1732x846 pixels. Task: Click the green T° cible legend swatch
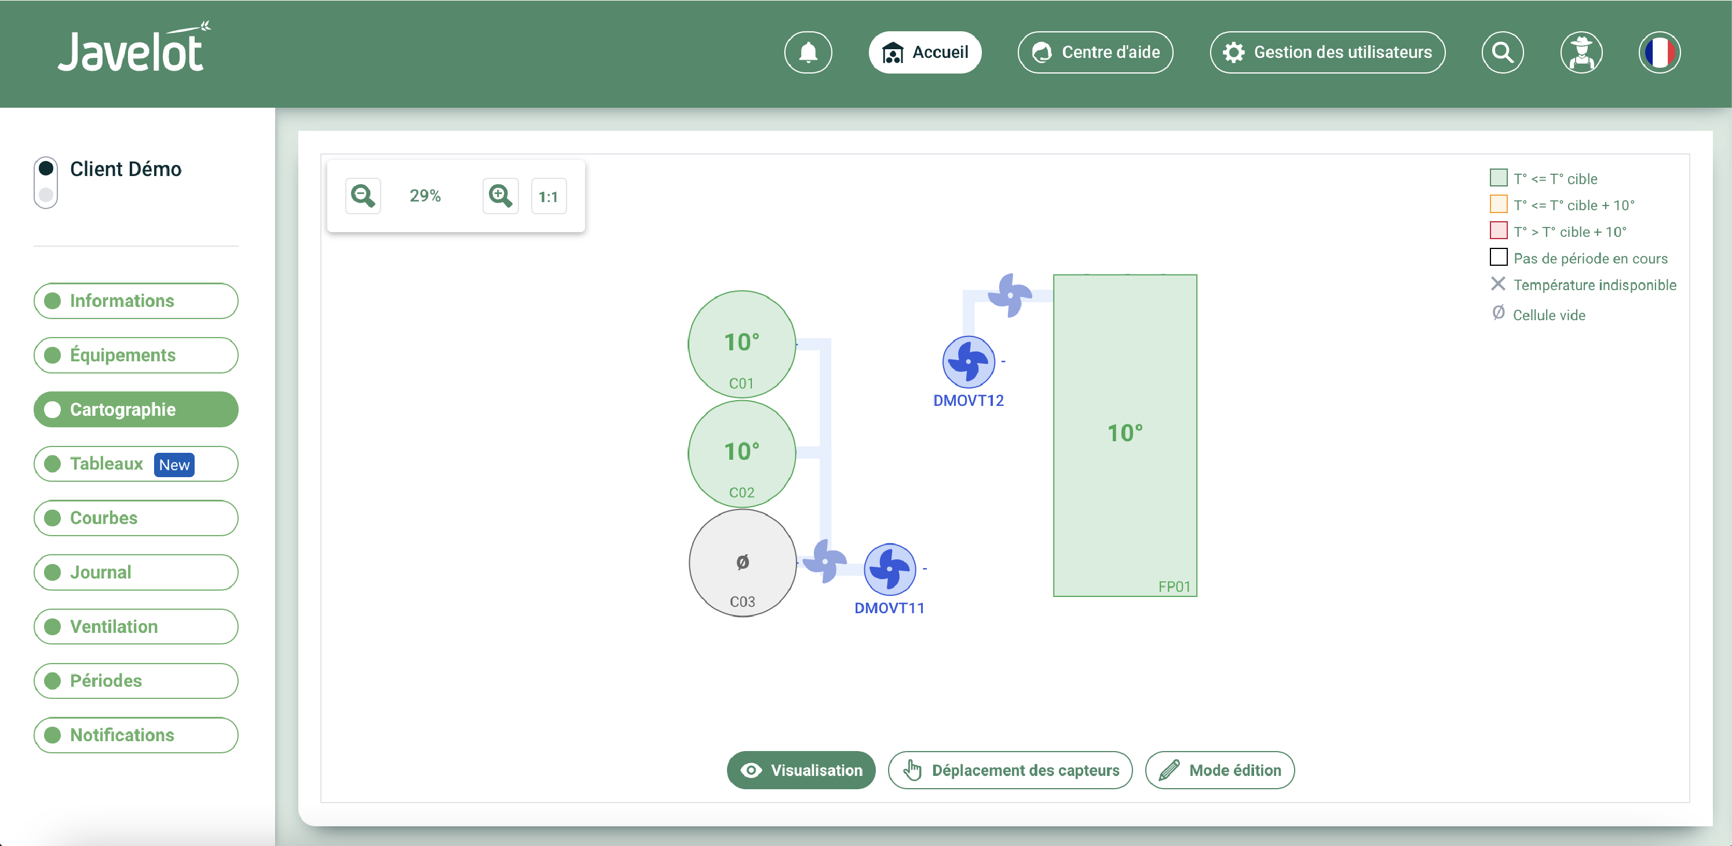(1498, 178)
